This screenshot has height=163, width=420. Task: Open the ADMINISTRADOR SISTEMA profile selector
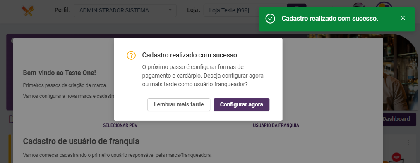pyautogui.click(x=125, y=10)
